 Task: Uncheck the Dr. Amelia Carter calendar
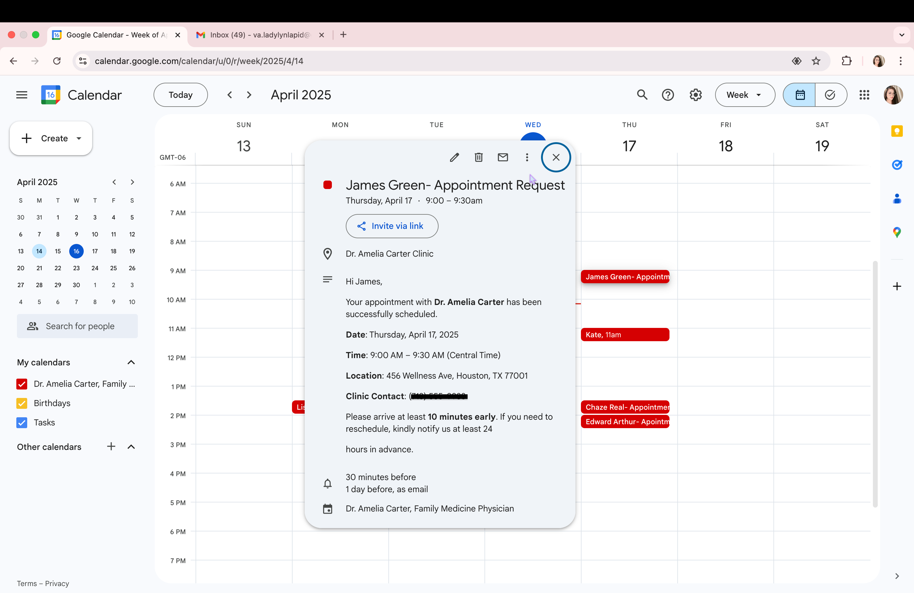tap(22, 384)
